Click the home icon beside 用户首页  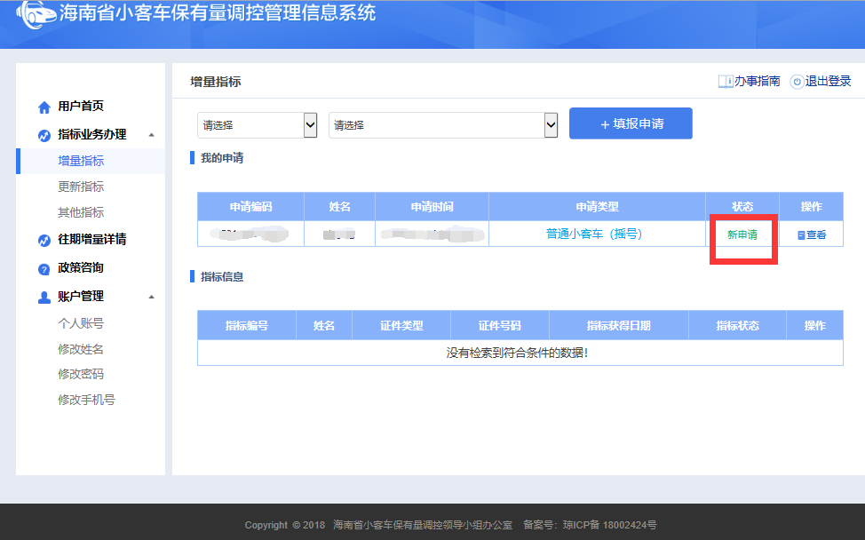point(44,107)
